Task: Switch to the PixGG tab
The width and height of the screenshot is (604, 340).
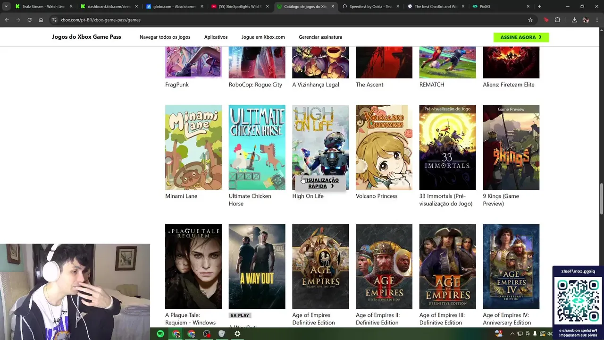Action: pyautogui.click(x=501, y=7)
